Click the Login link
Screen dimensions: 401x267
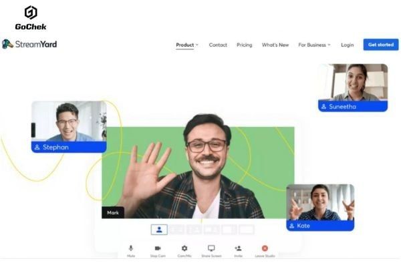click(x=347, y=45)
